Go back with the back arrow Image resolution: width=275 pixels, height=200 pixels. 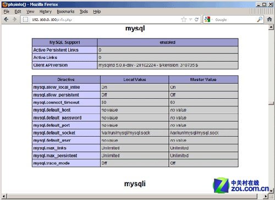click(6, 19)
